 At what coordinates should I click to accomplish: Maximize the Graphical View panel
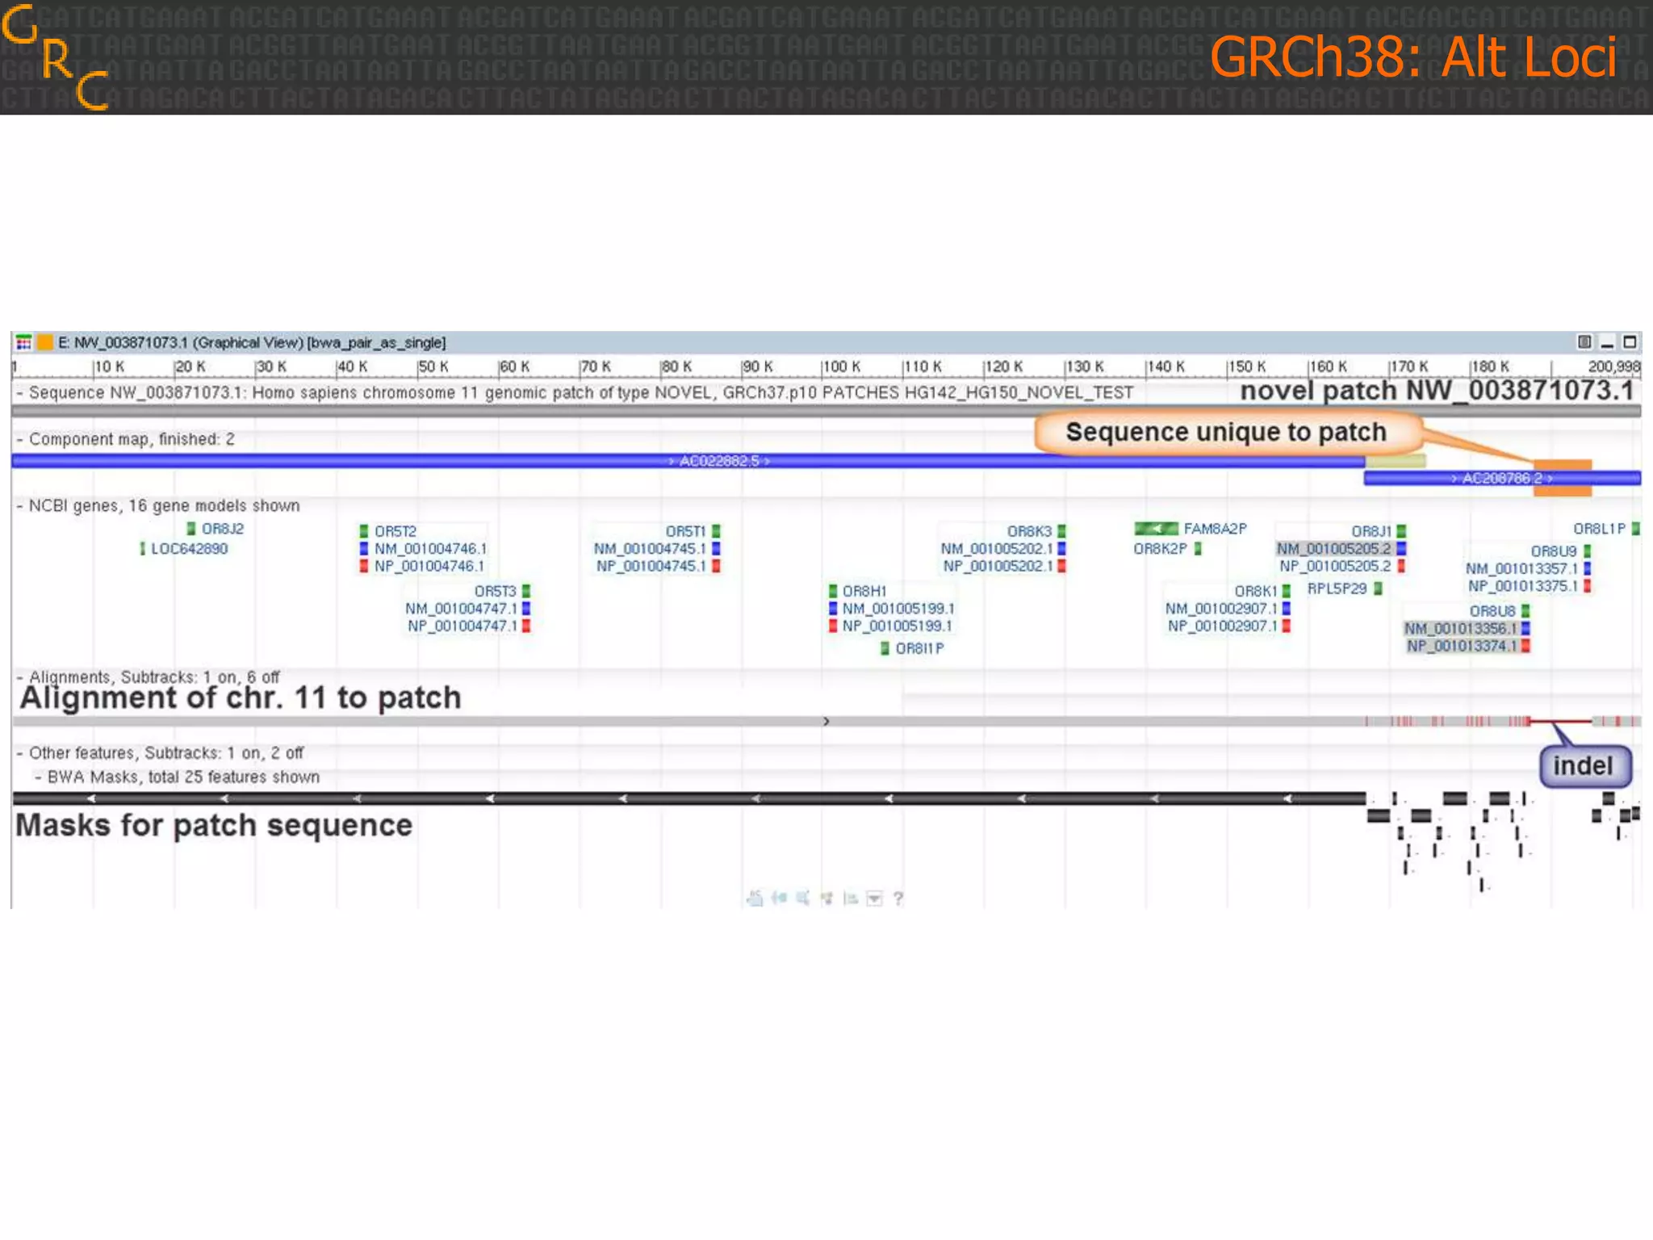click(1630, 342)
